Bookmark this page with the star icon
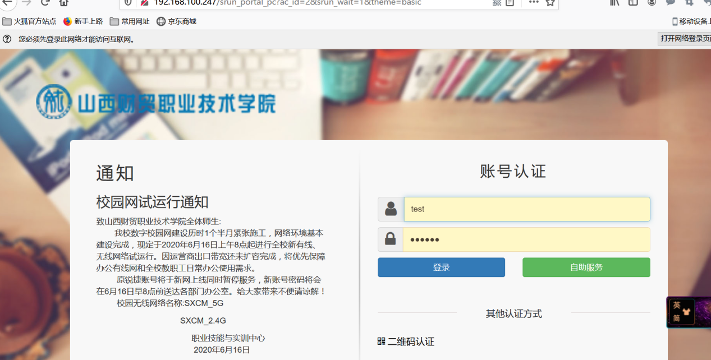Viewport: 711px width, 360px height. tap(550, 2)
